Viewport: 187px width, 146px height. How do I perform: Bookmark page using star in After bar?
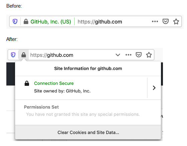149,55
